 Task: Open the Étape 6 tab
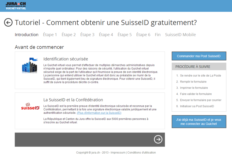[143, 35]
